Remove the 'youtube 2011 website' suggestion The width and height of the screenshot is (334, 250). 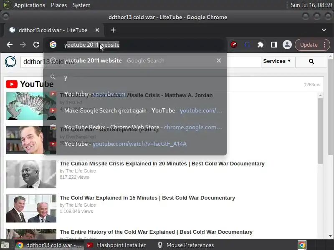(218, 60)
